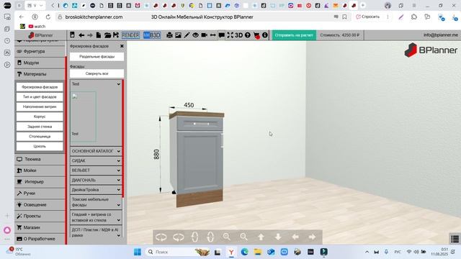Open the shopping cart icon in toolbar

pyautogui.click(x=256, y=35)
